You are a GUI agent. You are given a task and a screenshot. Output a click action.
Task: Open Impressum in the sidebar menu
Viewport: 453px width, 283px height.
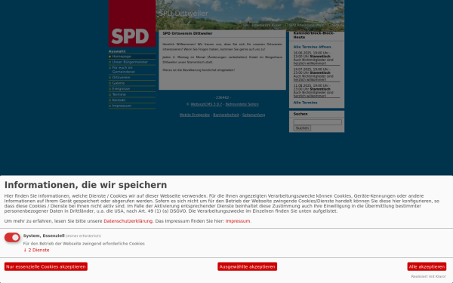122,106
